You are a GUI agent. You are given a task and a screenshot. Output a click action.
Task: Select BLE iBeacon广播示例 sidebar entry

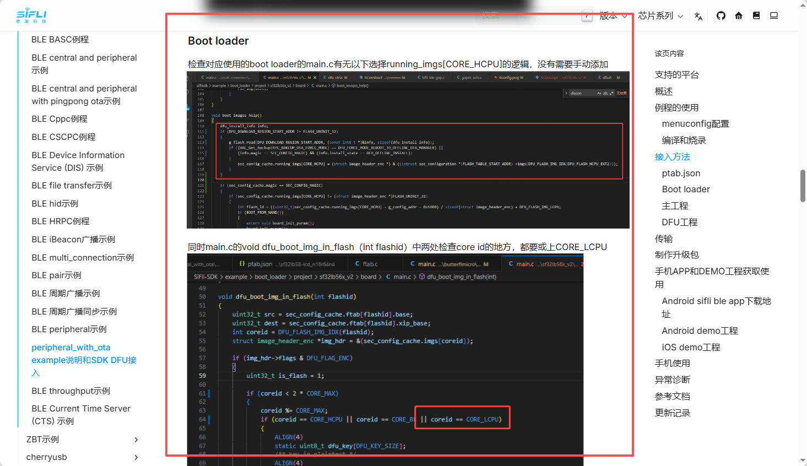pyautogui.click(x=73, y=240)
